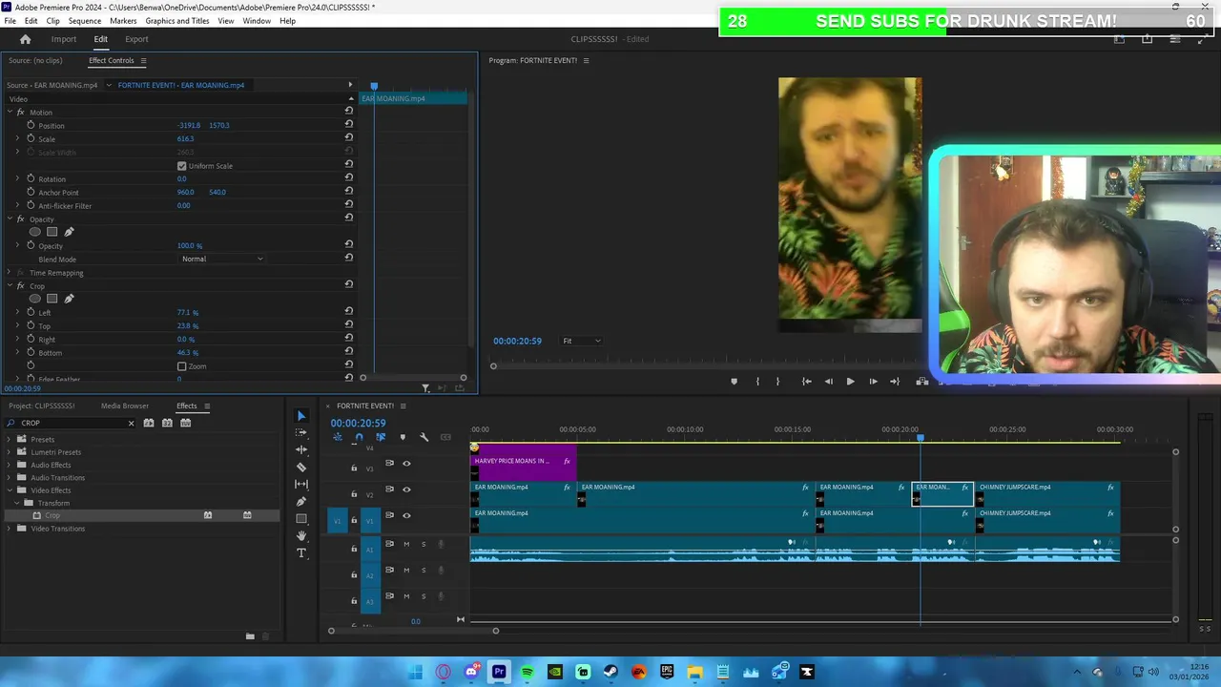The height and width of the screenshot is (687, 1221).
Task: Switch to the Export workspace tab
Action: tap(136, 39)
